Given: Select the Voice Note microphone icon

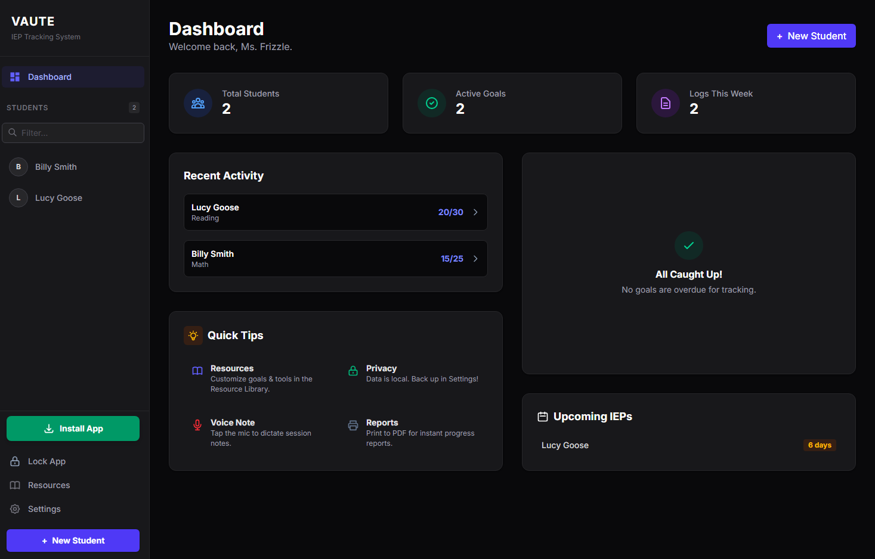Looking at the screenshot, I should click(x=197, y=425).
